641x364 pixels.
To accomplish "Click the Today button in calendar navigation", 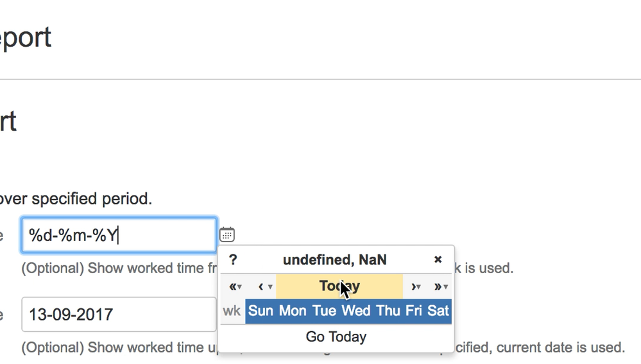I will coord(339,286).
